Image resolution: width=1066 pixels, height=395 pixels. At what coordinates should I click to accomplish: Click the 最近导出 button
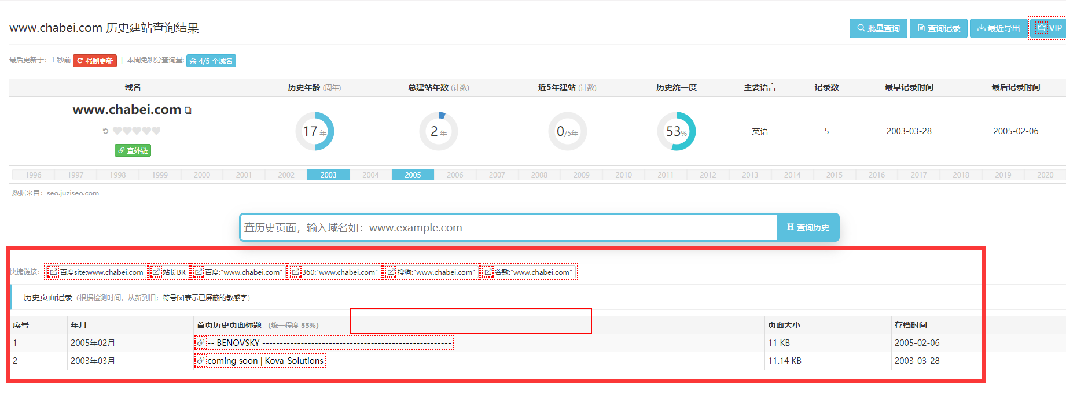point(998,28)
